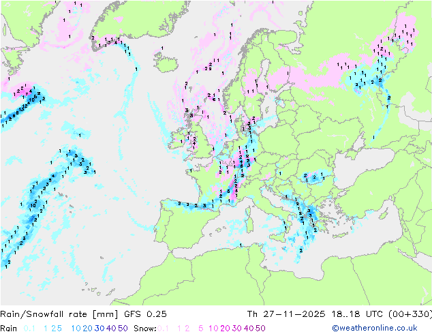Click the rain legend value 20

87,329
